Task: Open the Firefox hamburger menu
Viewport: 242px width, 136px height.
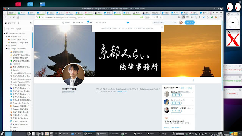Action: point(221,17)
